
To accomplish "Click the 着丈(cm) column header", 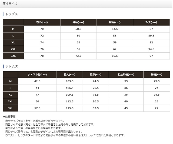I will [42, 22].
